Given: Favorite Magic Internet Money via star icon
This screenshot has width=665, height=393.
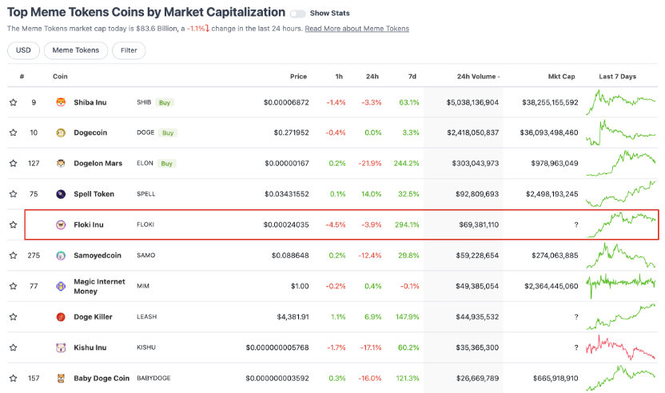Looking at the screenshot, I should [13, 286].
